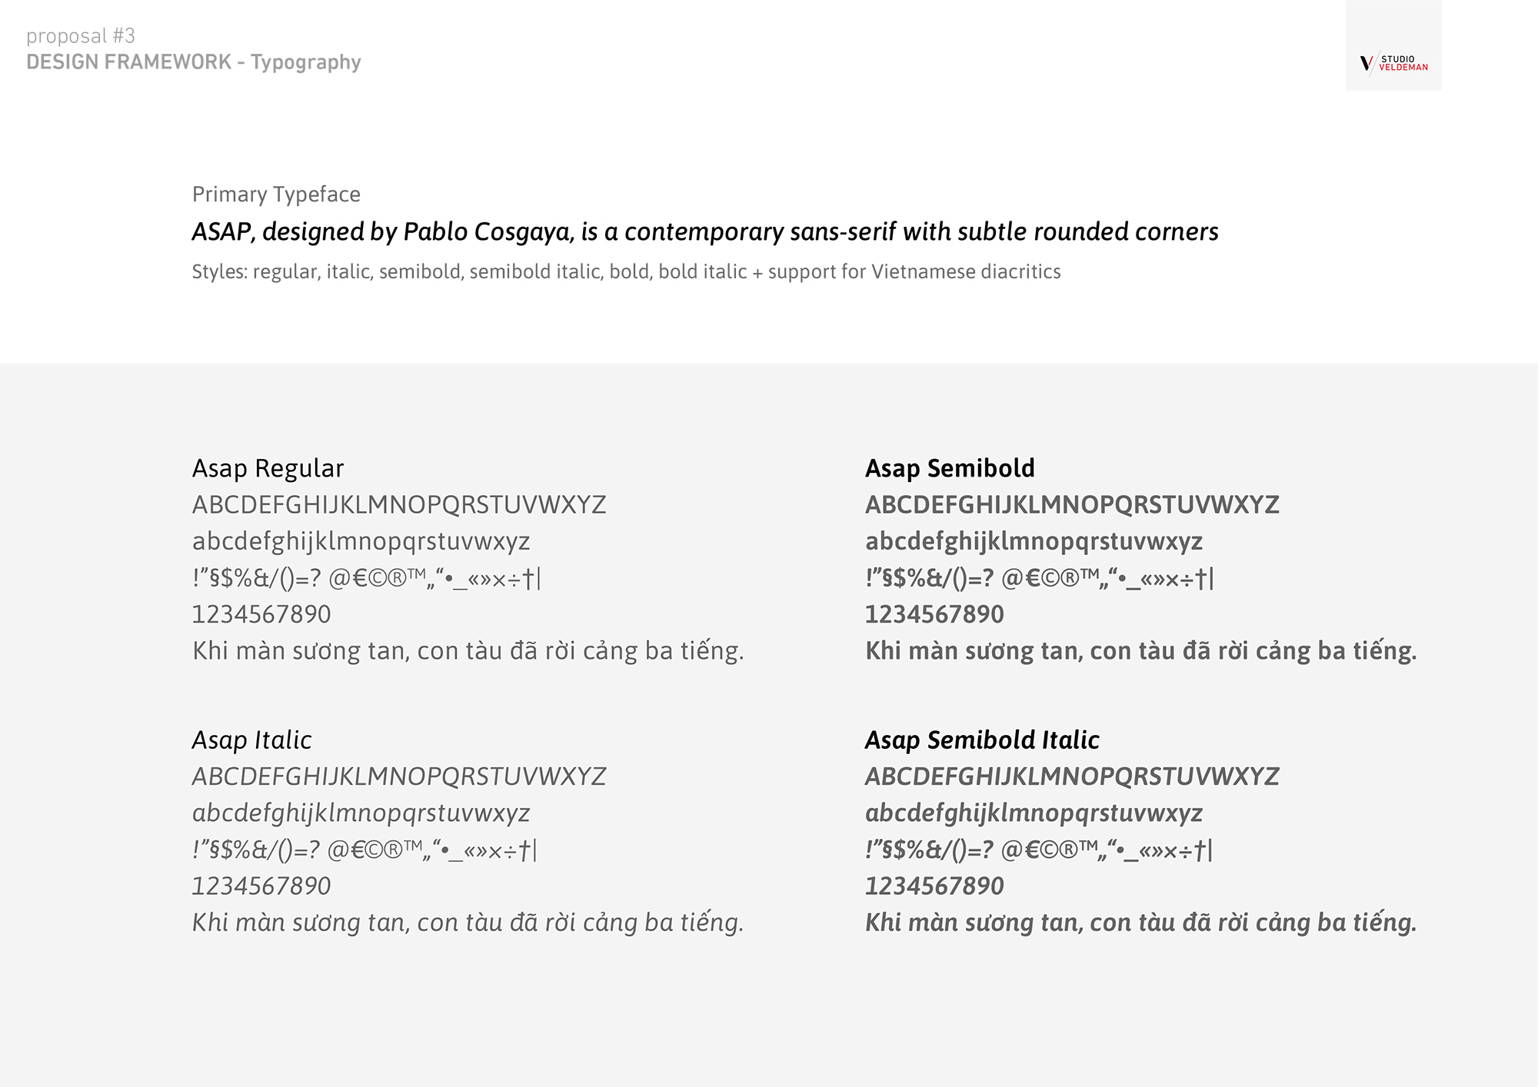The height and width of the screenshot is (1087, 1538).
Task: Click the Asap Italic symbols line
Action: (365, 850)
